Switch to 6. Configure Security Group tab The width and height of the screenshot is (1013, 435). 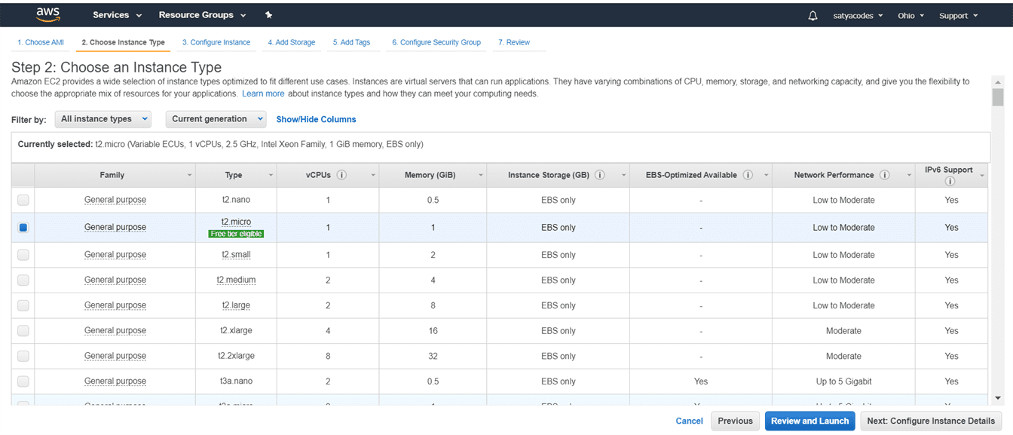tap(436, 42)
